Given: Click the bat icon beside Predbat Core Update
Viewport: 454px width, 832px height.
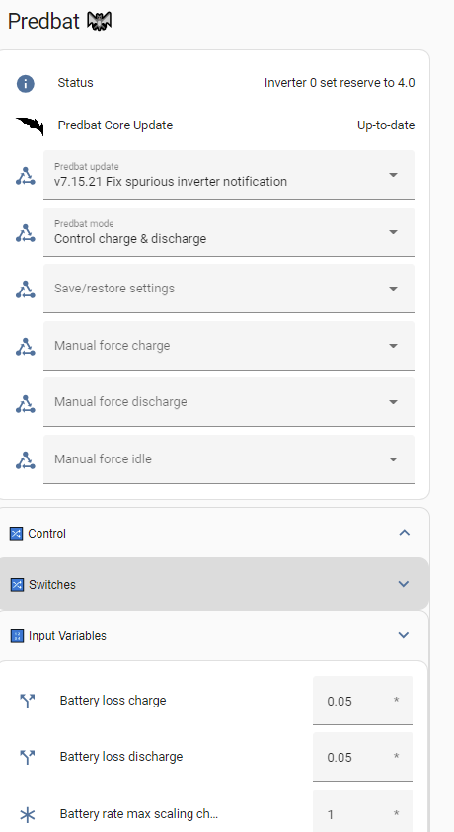Looking at the screenshot, I should coord(30,126).
